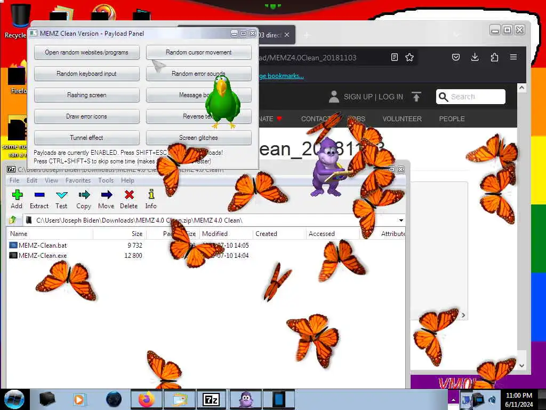The image size is (546, 410).
Task: Expand 7-Zip address path dropdown
Action: [401, 220]
